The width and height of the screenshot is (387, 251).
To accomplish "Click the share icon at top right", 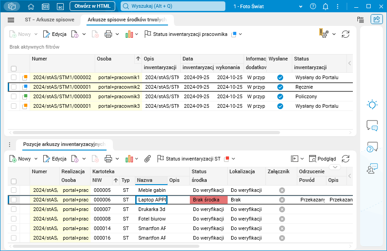I will (x=376, y=20).
